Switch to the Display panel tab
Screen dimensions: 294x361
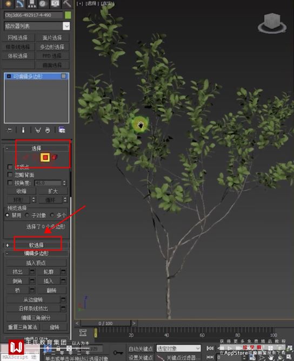point(55,3)
